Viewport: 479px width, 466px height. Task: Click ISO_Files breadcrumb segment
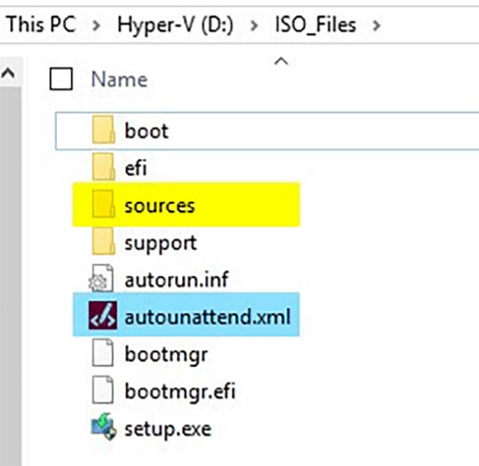pyautogui.click(x=316, y=25)
